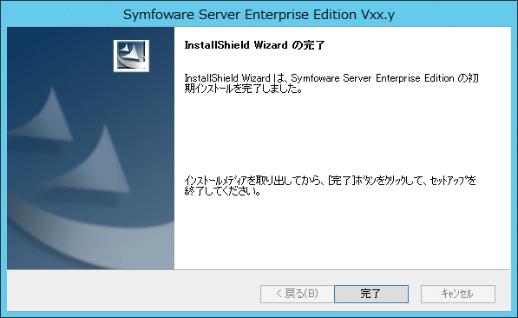Click 終了してください text line
This screenshot has height=318, width=518.
coord(222,191)
